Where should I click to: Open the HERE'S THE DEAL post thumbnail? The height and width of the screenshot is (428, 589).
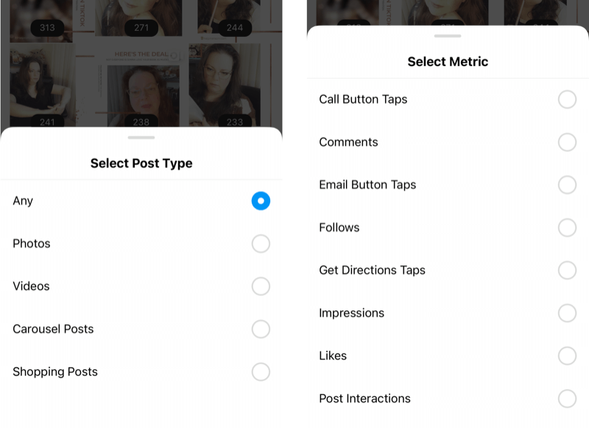141,86
